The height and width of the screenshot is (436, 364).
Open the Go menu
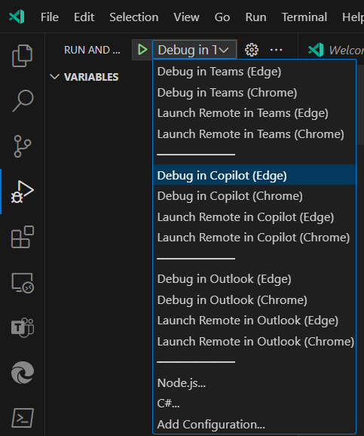(x=222, y=17)
